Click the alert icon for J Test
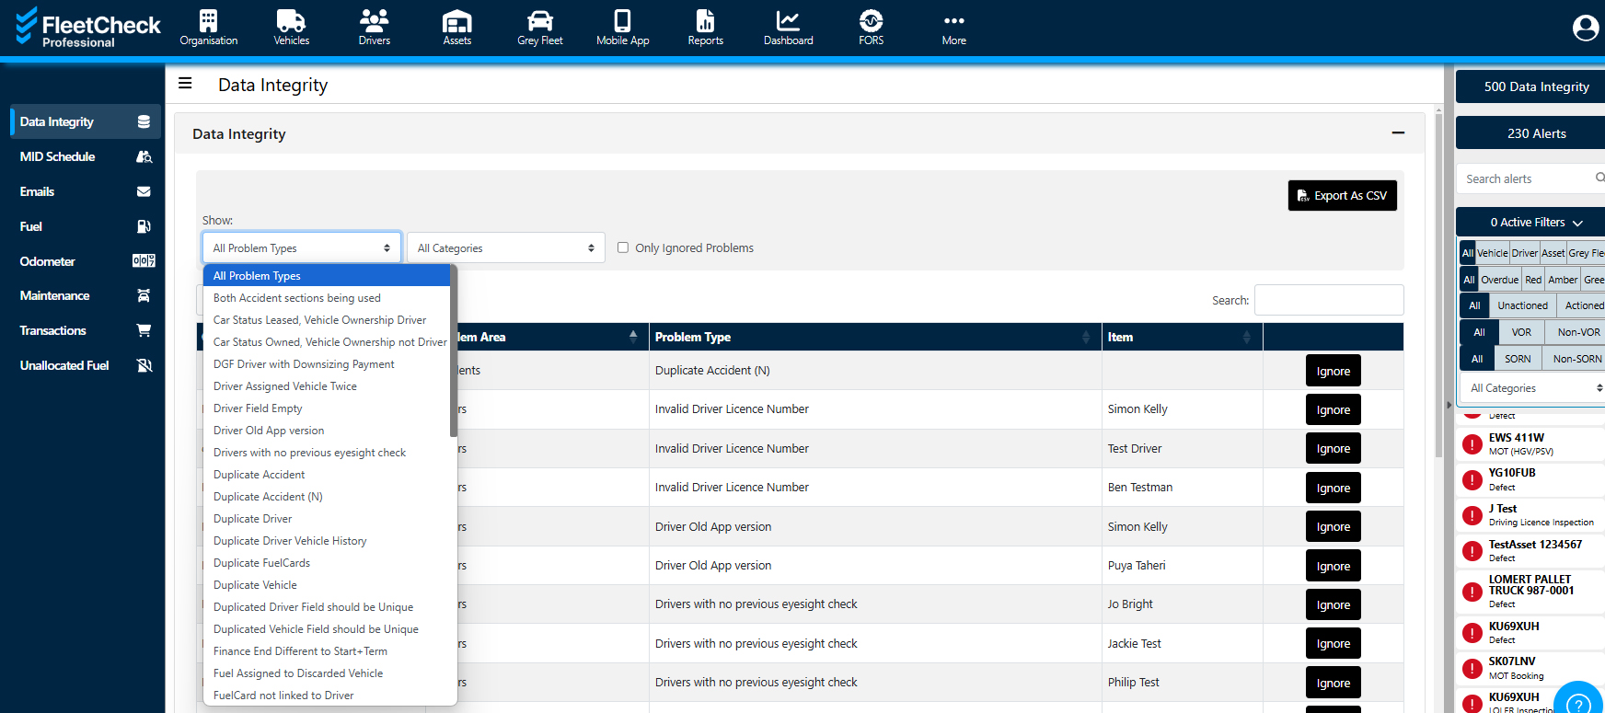Viewport: 1605px width, 713px height. (x=1472, y=515)
